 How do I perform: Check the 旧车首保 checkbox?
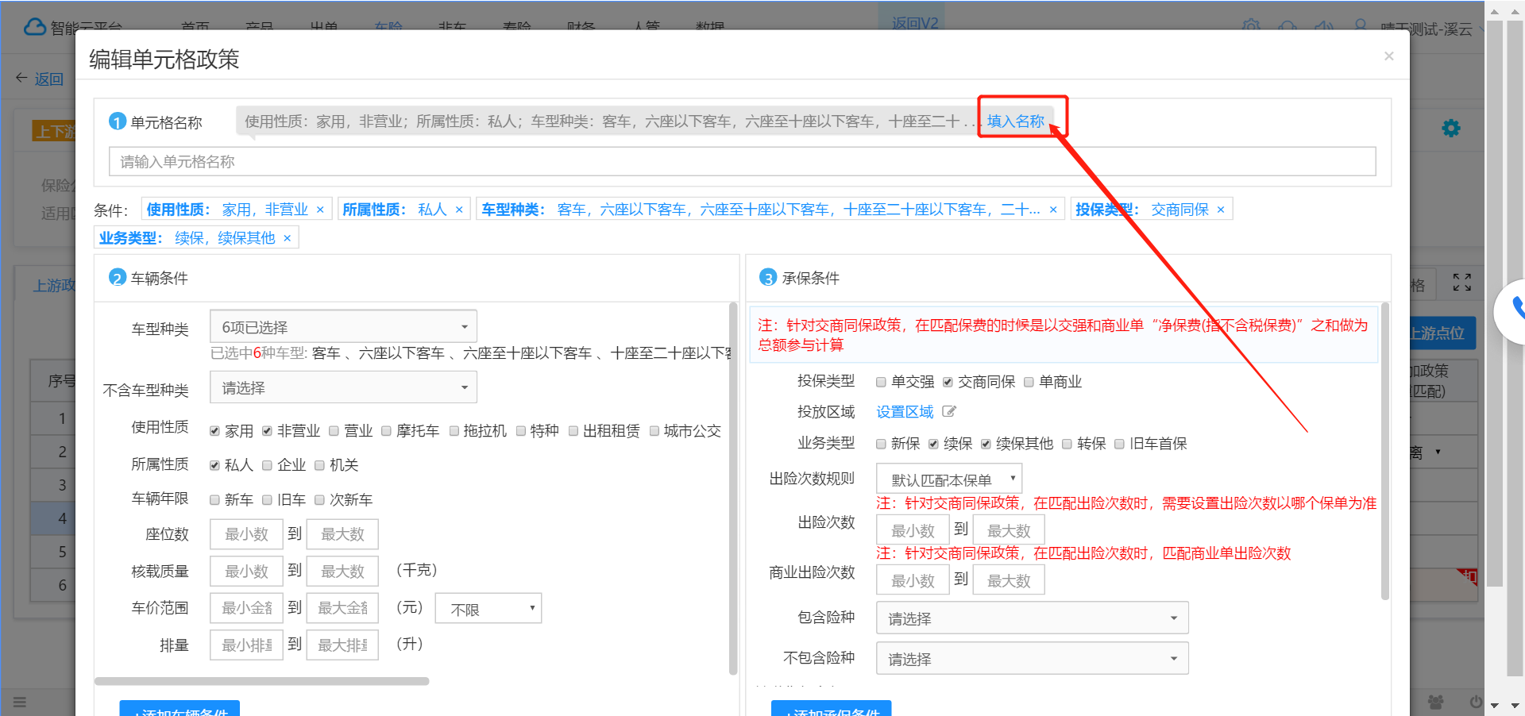click(x=1119, y=444)
